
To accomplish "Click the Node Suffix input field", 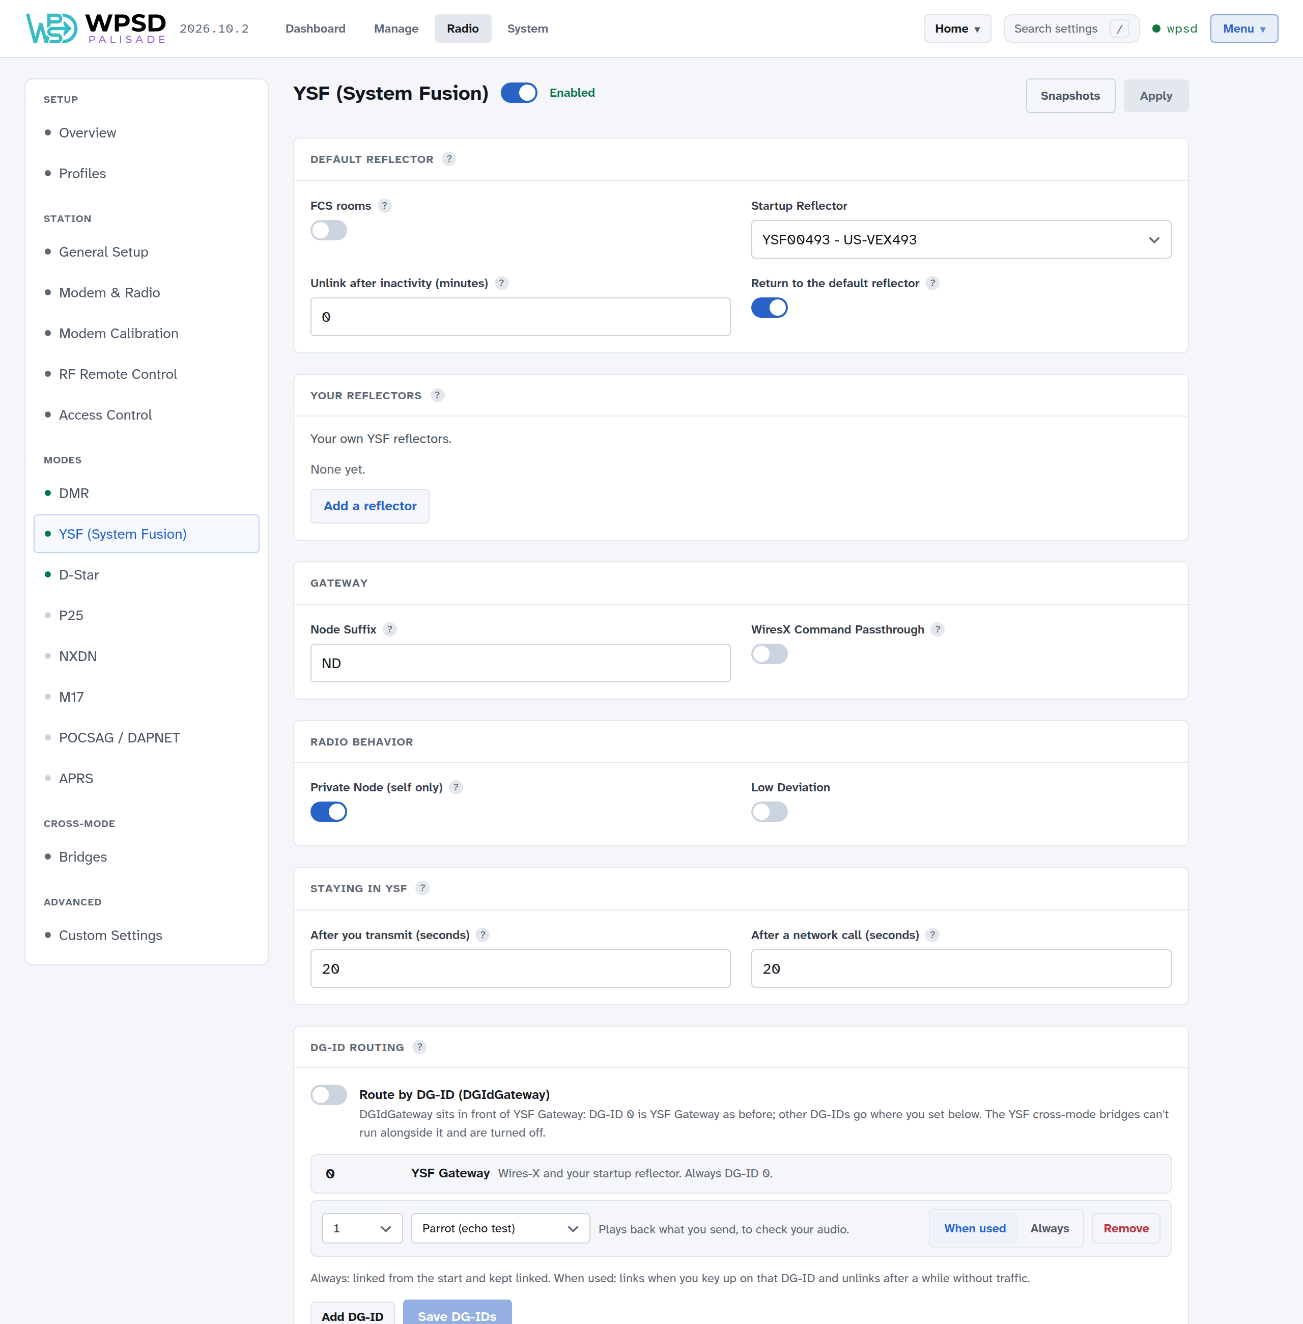I will [520, 663].
